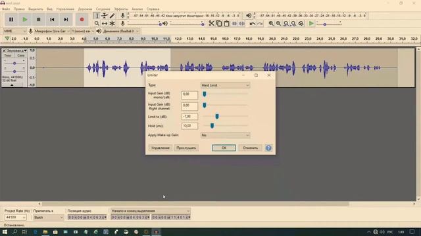The height and width of the screenshot is (236, 421).
Task: Click the Управление button in the Limiter
Action: [x=161, y=148]
